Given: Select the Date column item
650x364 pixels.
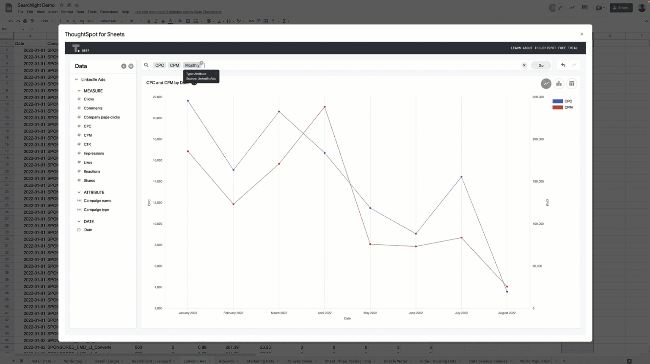Looking at the screenshot, I should (x=88, y=230).
